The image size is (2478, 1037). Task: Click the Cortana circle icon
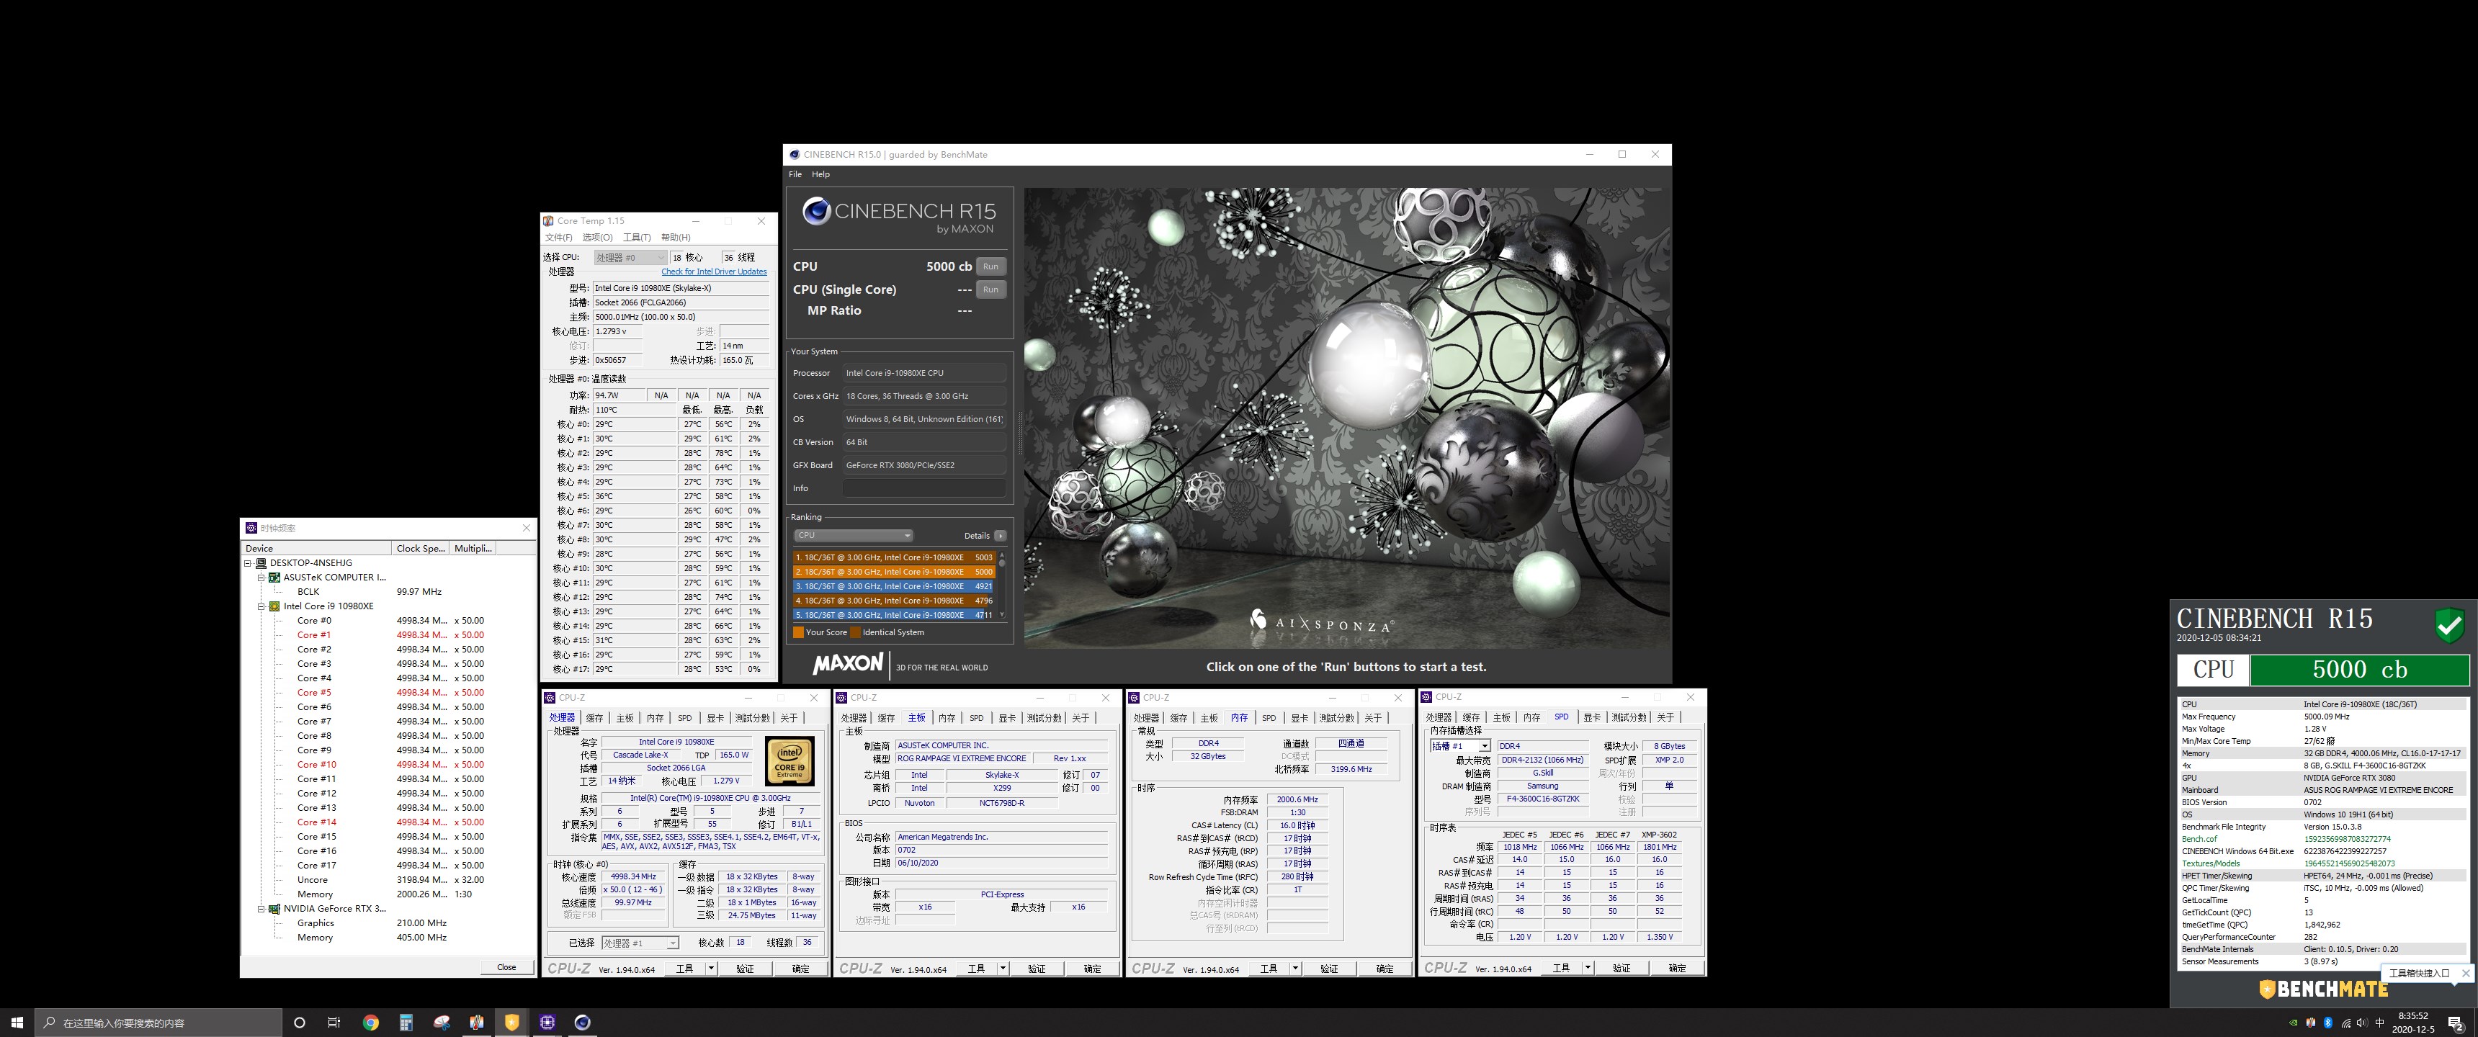click(299, 1023)
